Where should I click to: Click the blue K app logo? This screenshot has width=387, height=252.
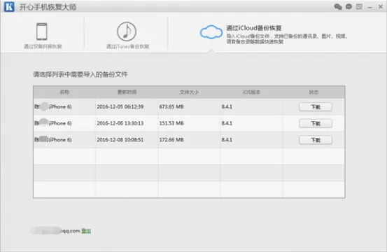[9, 7]
